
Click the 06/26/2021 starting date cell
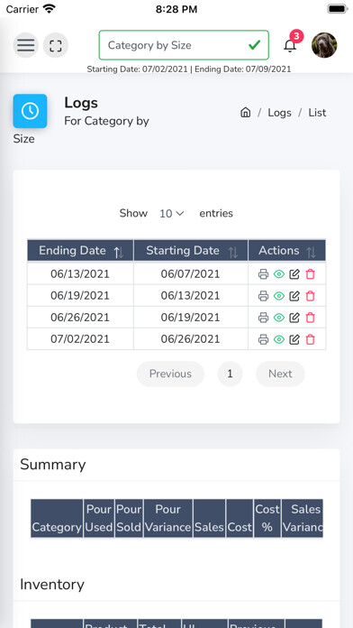(x=190, y=339)
